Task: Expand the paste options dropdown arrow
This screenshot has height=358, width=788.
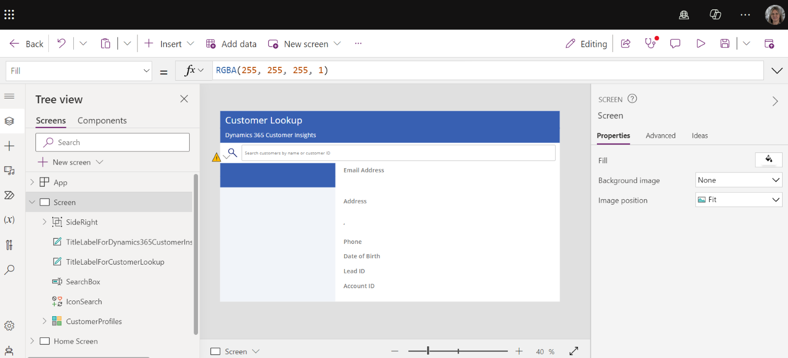Action: [127, 43]
